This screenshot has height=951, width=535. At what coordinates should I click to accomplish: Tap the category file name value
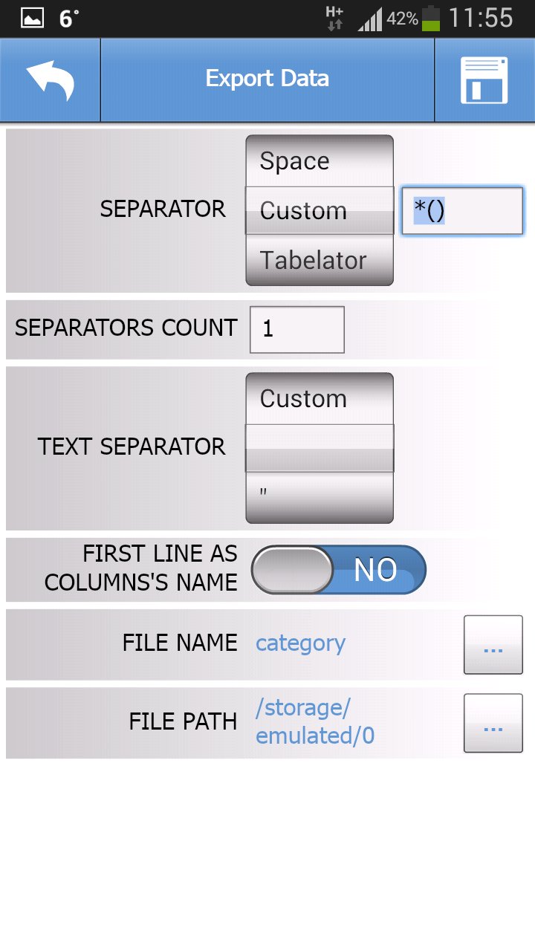[301, 643]
